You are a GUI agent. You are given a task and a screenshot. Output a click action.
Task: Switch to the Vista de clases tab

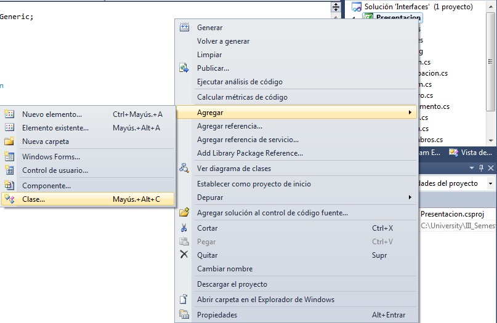coord(471,153)
